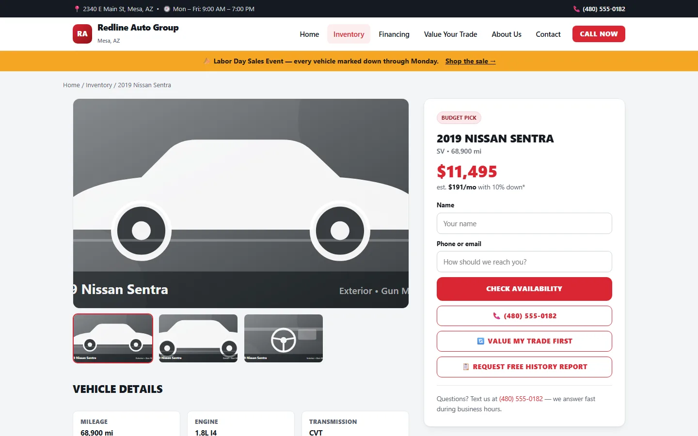Screen dimensions: 698x436
Task: Click the 'SV • 68,900 mi' subtitle
Action: (x=459, y=151)
